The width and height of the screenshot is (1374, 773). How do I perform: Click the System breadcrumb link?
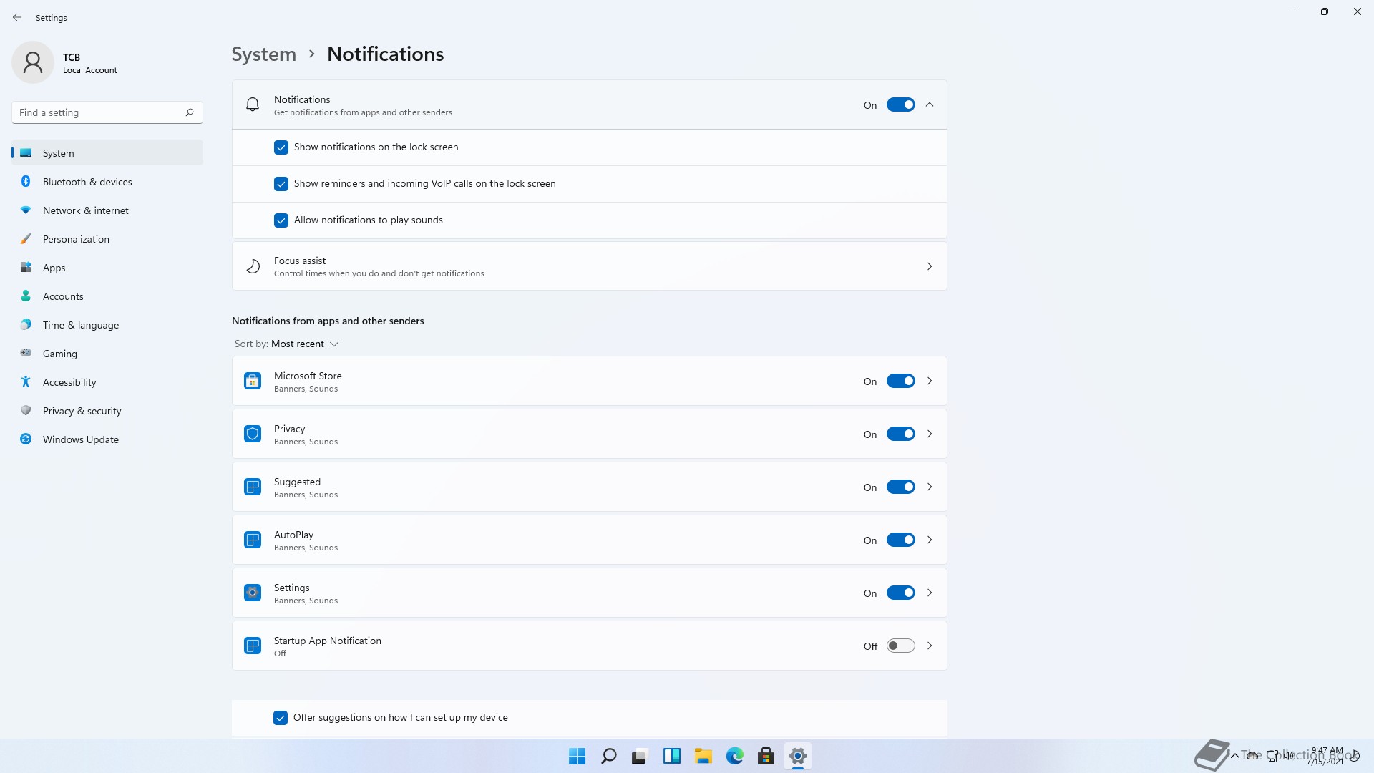tap(263, 54)
